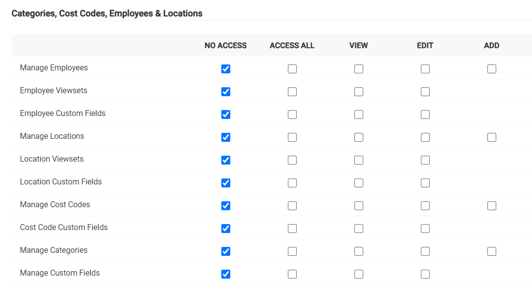Click the 'ACCESS ALL' column header
This screenshot has width=532, height=293.
click(292, 46)
